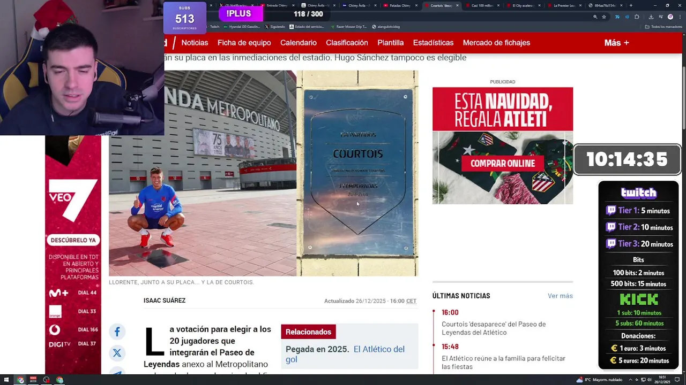Open the media control icon in toolbar
The image size is (686, 385).
[x=660, y=17]
